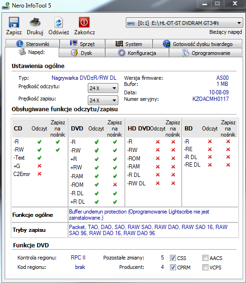Click the Funkcje DVD heading
This screenshot has width=246, height=283.
coord(31,245)
